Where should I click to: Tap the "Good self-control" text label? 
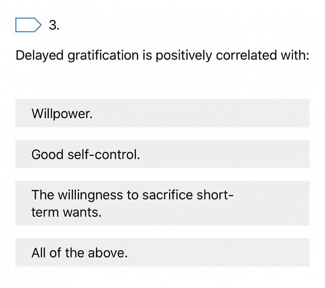[x=85, y=155]
